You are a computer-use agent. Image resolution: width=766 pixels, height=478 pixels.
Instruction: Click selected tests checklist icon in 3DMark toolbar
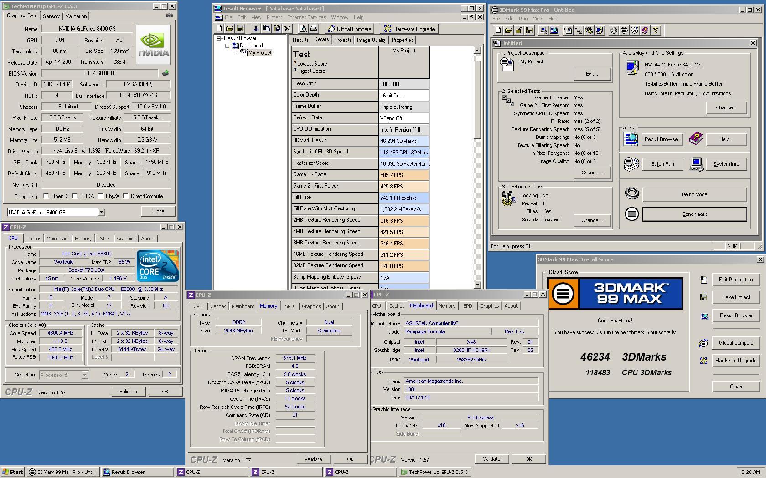[x=579, y=30]
